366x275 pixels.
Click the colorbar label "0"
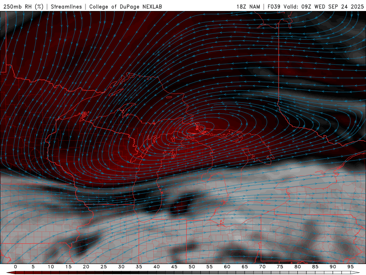pyautogui.click(x=16, y=267)
